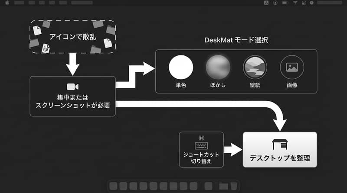Select the 壁紙 wallpaper mode option
Viewport: 347px width, 193px height.
point(255,68)
